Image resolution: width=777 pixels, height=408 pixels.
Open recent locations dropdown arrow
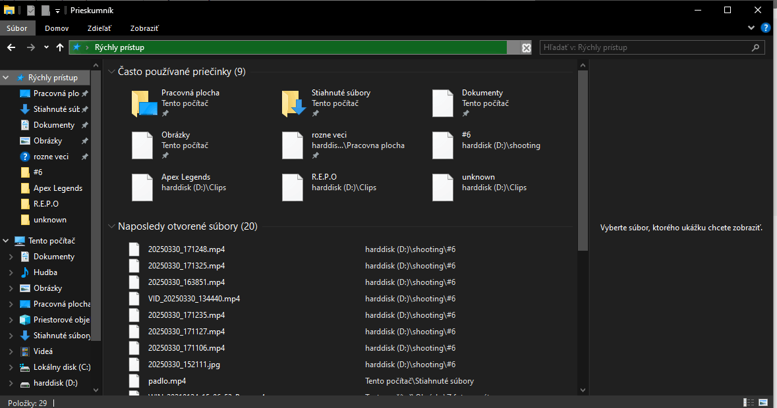pyautogui.click(x=46, y=47)
